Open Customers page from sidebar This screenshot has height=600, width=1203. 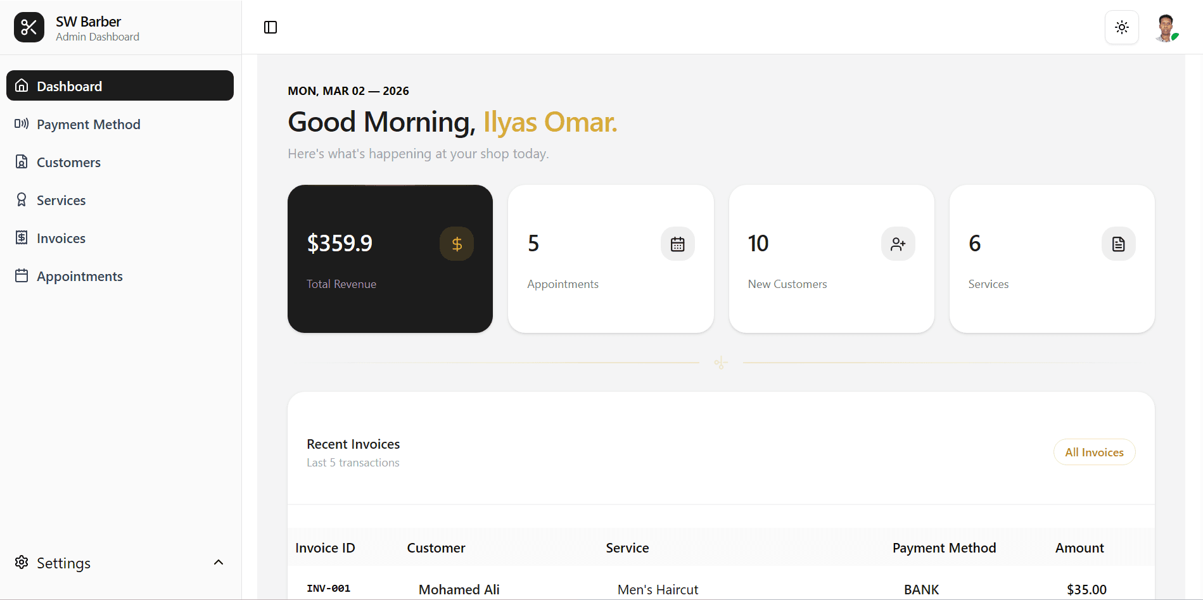(120, 162)
